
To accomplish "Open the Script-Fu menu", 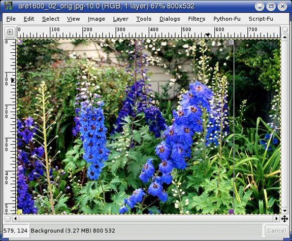I will [x=261, y=19].
